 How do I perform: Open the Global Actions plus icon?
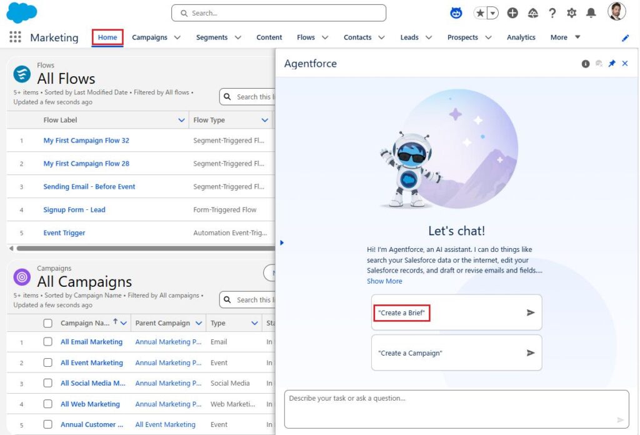coord(512,13)
